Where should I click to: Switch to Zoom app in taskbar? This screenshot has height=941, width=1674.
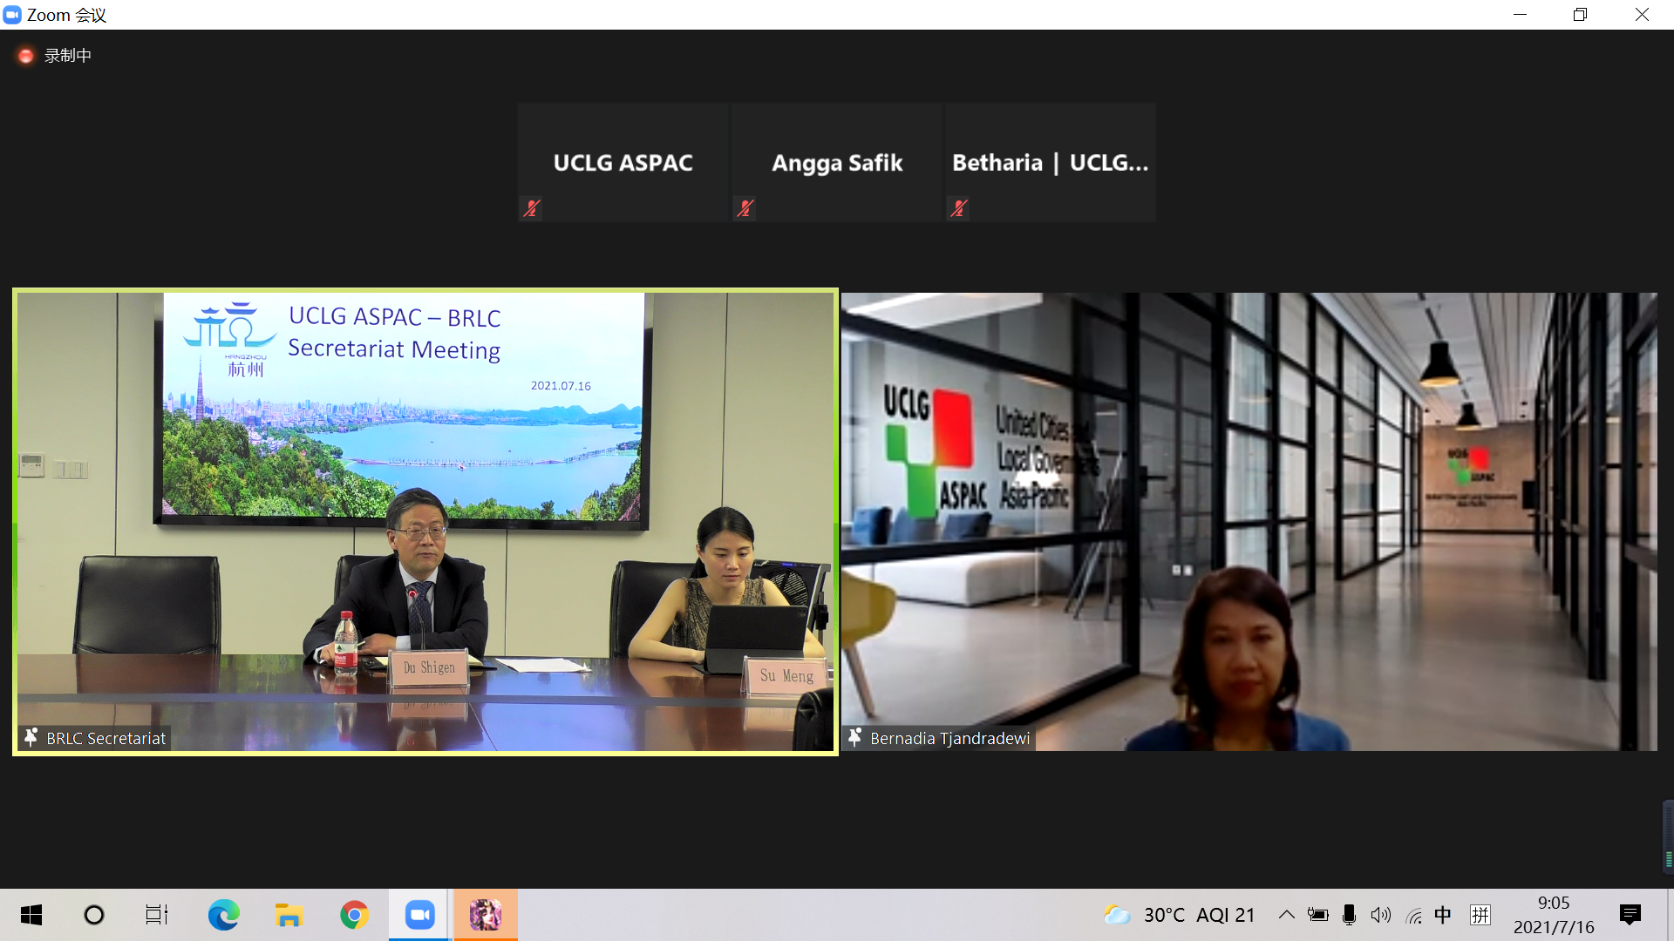[x=419, y=915]
